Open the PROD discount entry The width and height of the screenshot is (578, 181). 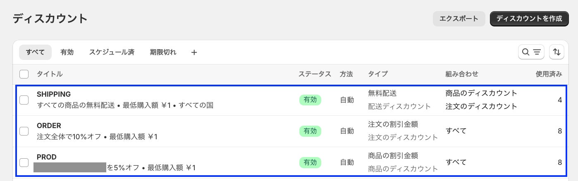click(x=46, y=157)
